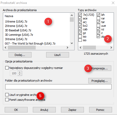Open Pomoc help
117x115 pixels.
[x=100, y=110]
